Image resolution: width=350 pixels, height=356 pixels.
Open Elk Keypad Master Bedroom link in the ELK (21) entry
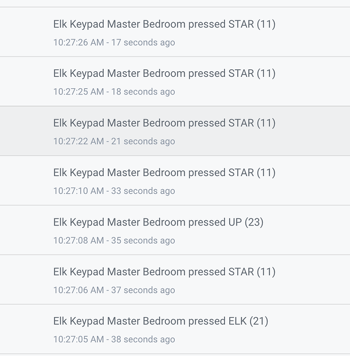pyautogui.click(x=119, y=321)
